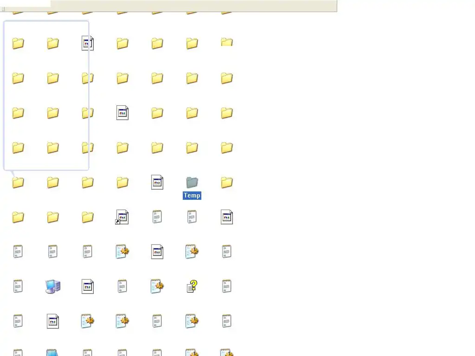Viewport: 475px width, 356px height.
Task: Select the yellow folder immediately left of shortcut file
Action: [88, 217]
